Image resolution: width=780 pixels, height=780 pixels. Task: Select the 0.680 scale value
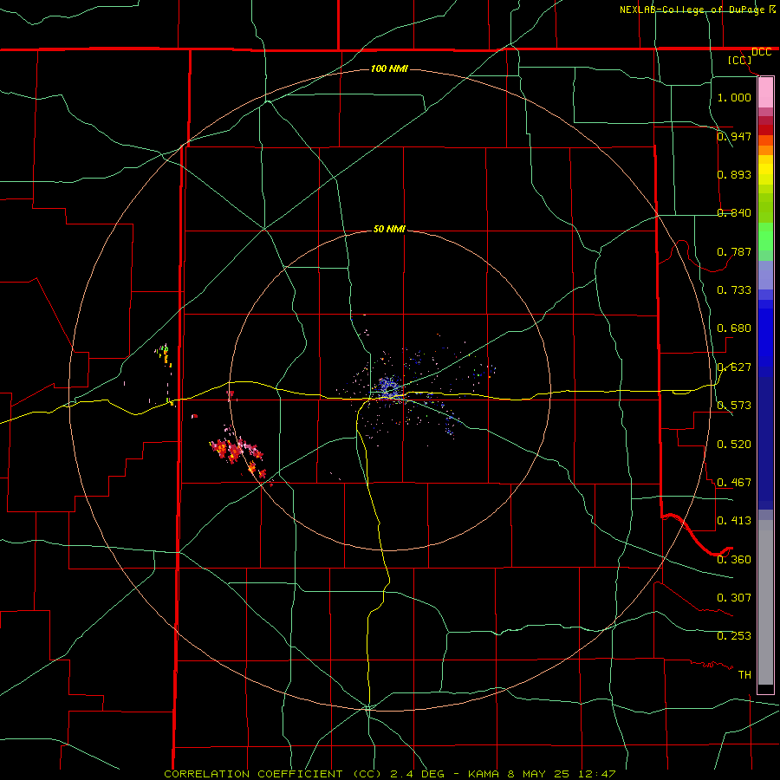coord(734,328)
